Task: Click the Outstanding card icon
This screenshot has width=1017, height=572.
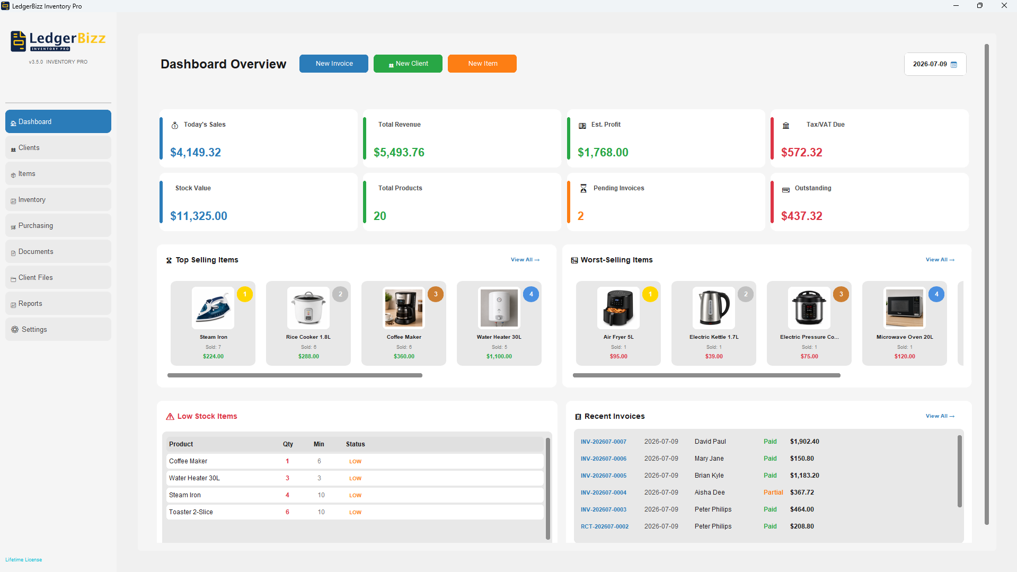Action: [x=786, y=190]
